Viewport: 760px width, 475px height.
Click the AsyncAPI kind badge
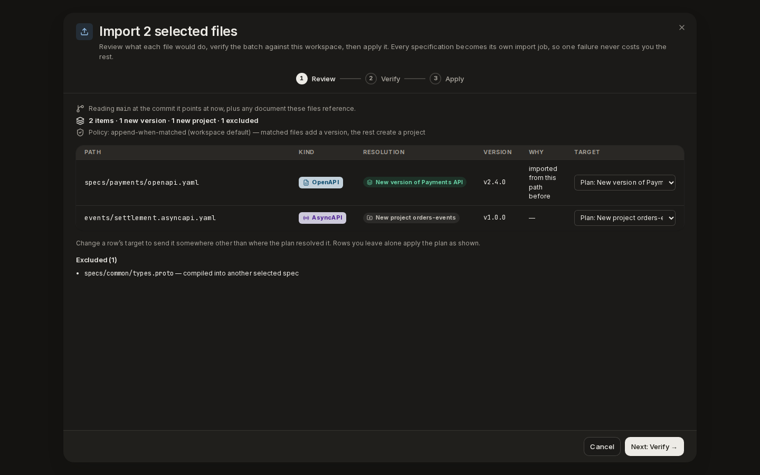pyautogui.click(x=322, y=218)
